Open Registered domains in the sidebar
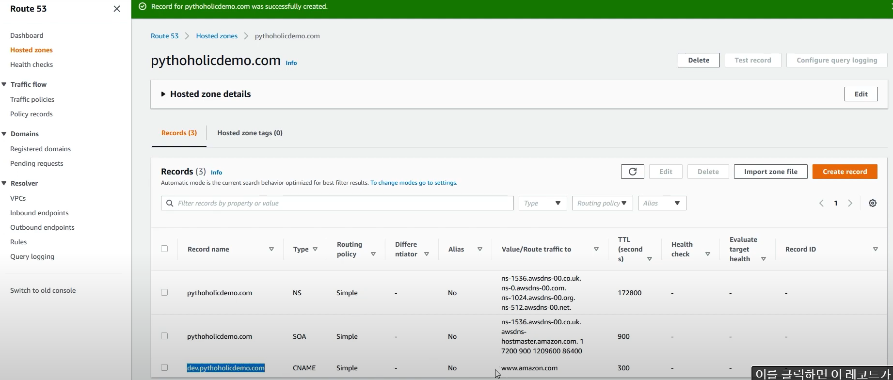This screenshot has height=380, width=893. (x=40, y=149)
